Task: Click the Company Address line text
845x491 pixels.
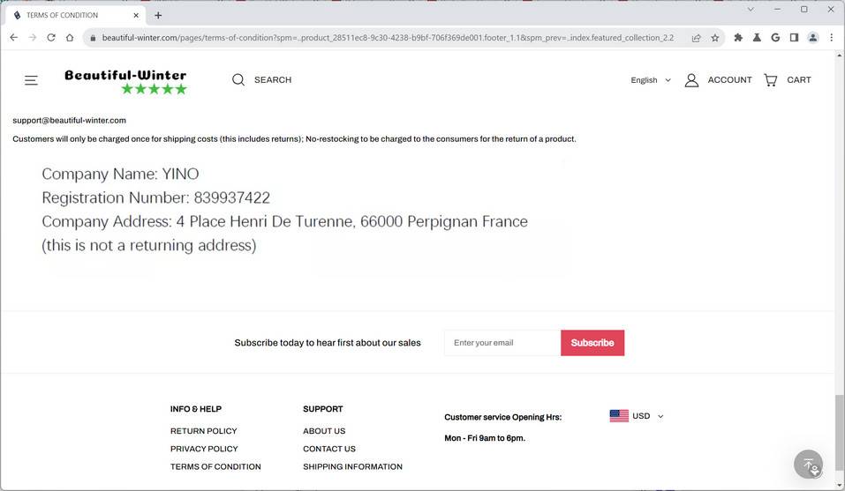Action: pyautogui.click(x=284, y=221)
